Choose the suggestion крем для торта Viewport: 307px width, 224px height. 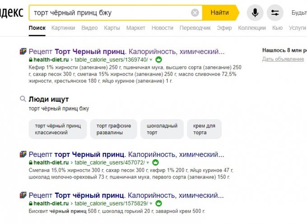click(204, 129)
